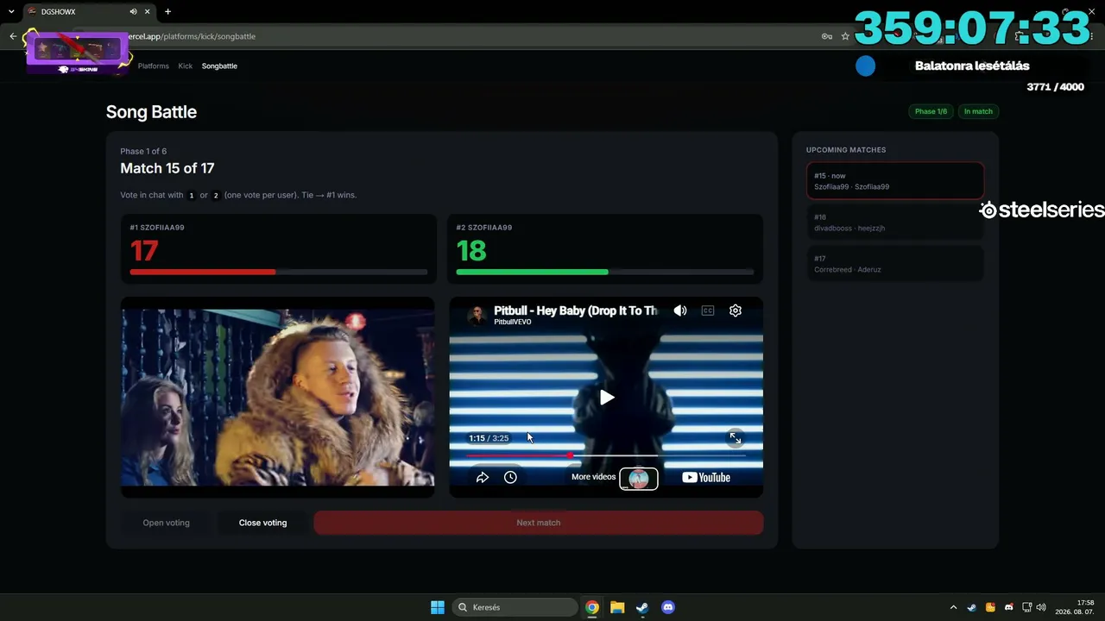Toggle closed captions on Pitbull video
Image resolution: width=1105 pixels, height=621 pixels.
click(x=708, y=310)
